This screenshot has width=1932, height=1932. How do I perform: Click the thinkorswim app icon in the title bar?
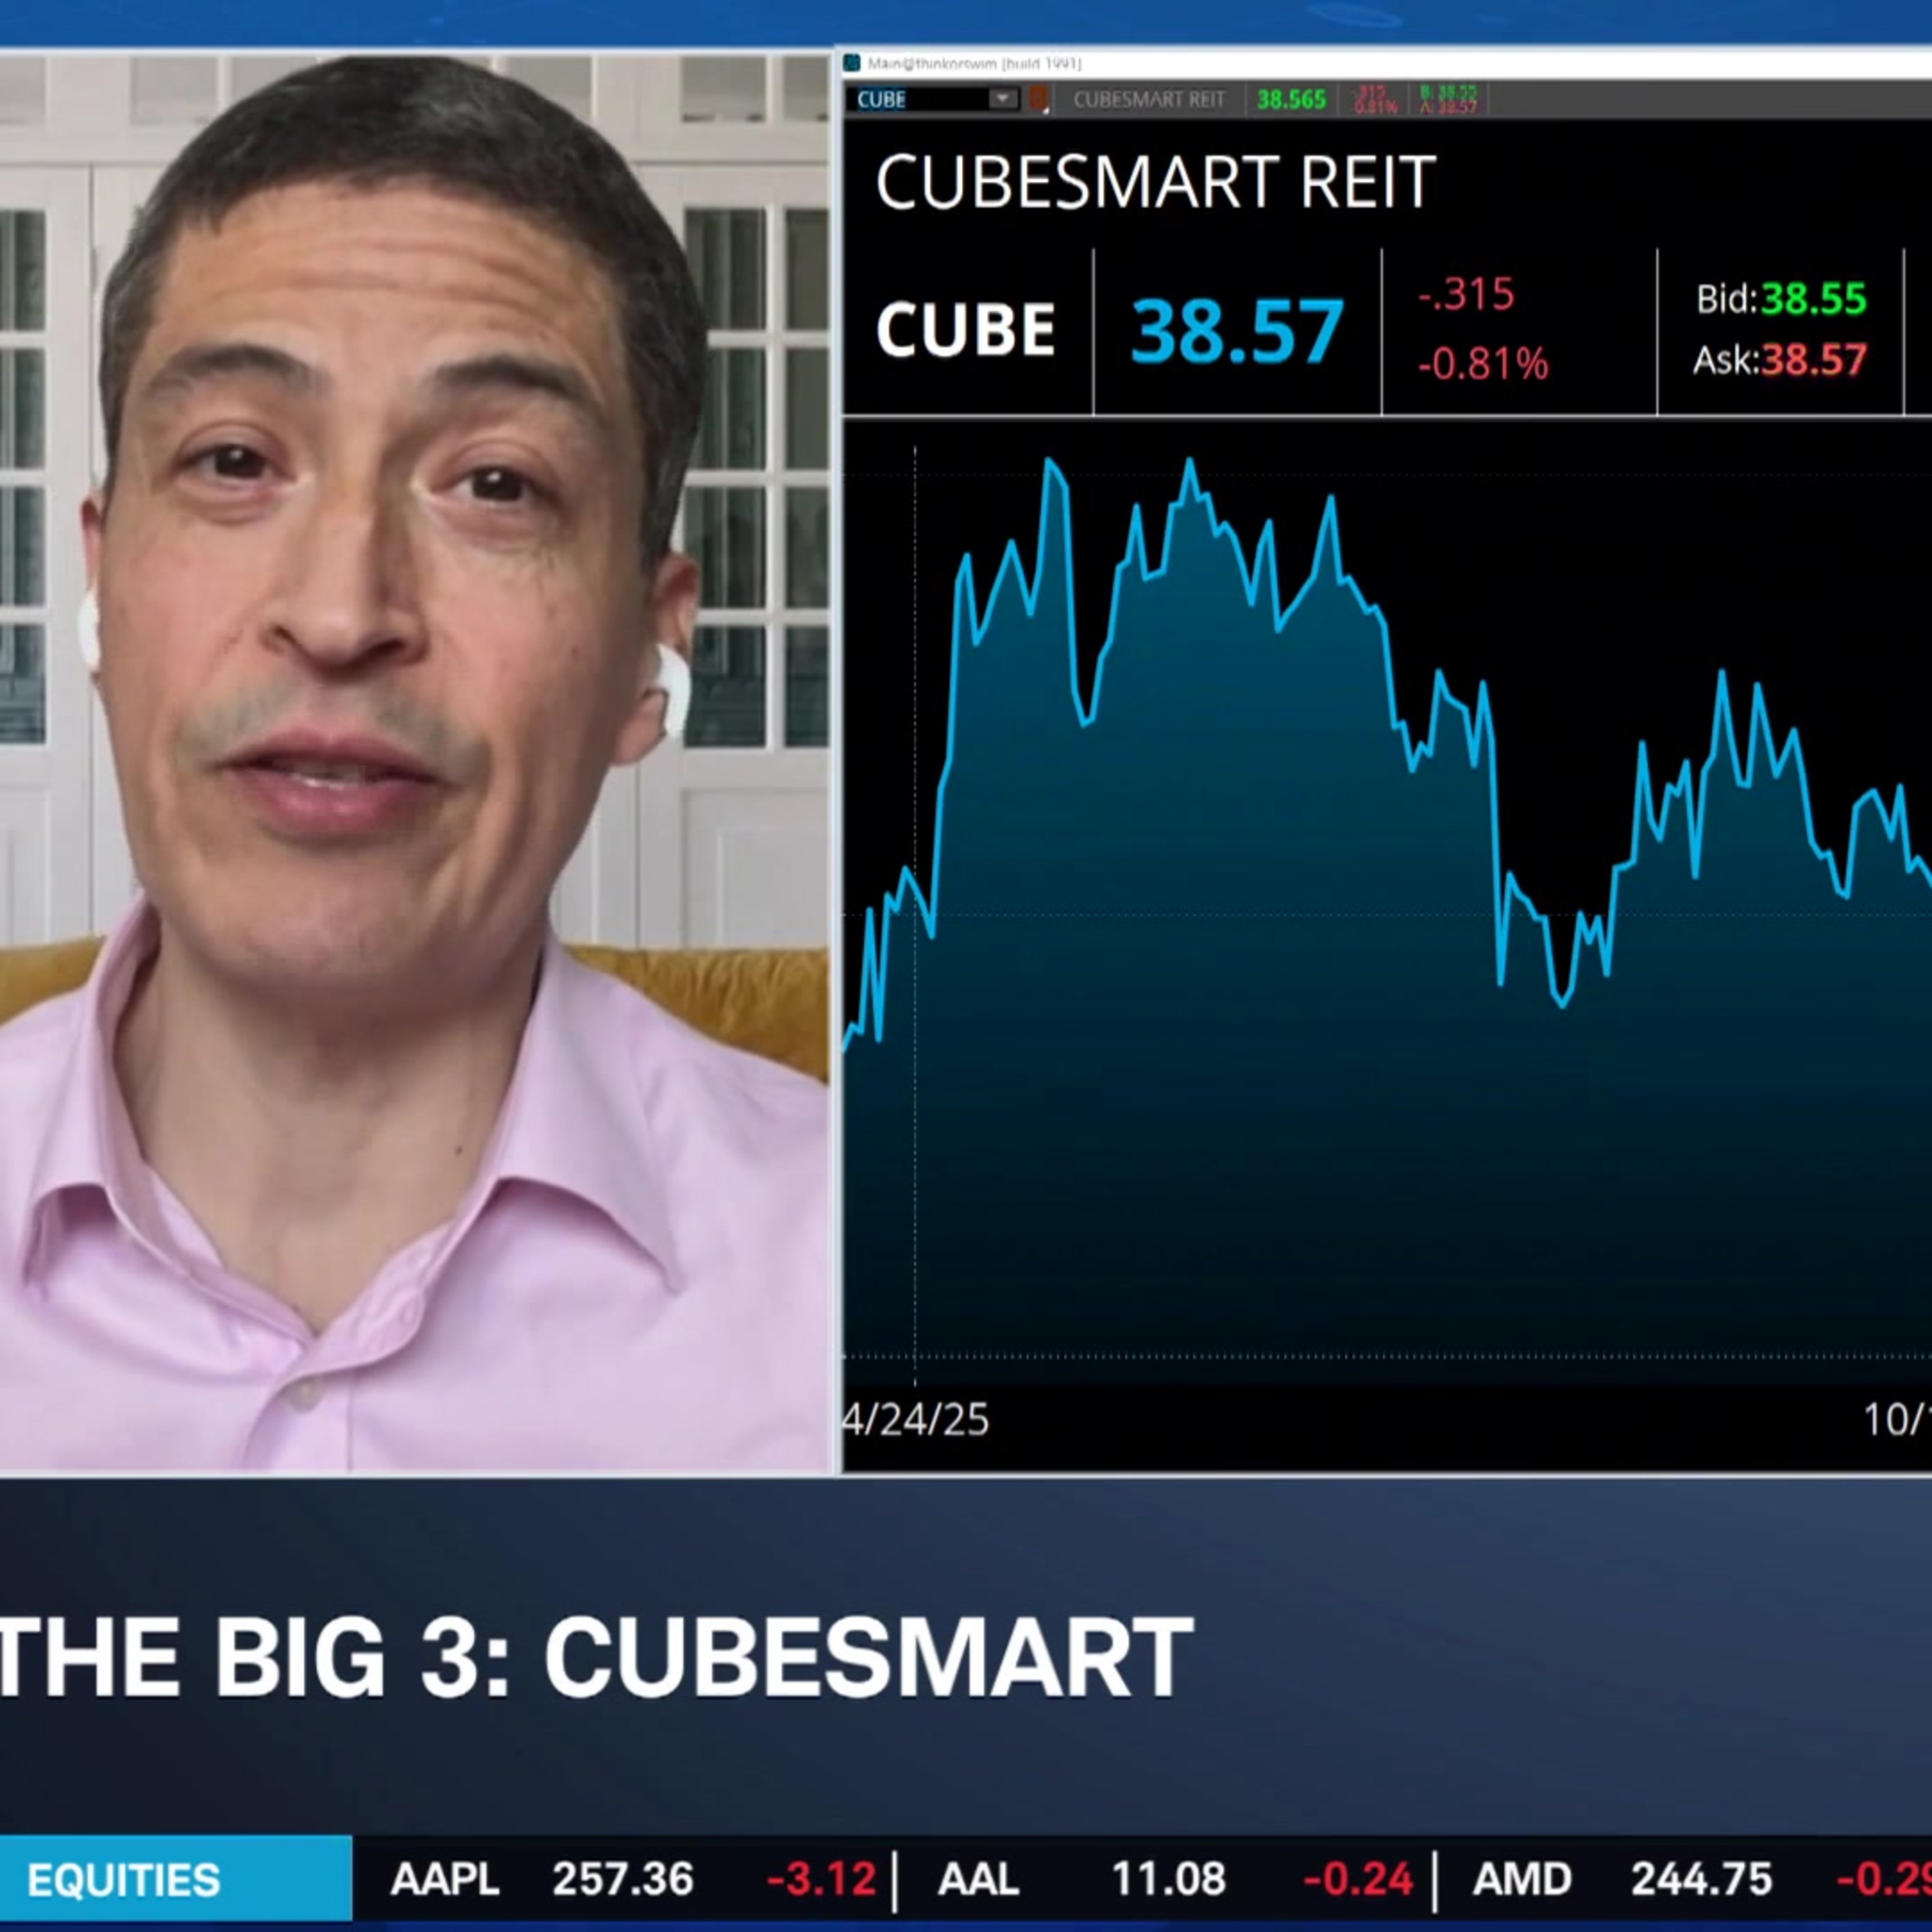[852, 63]
